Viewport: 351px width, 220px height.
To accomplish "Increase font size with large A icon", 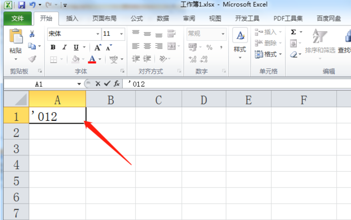I will point(97,47).
